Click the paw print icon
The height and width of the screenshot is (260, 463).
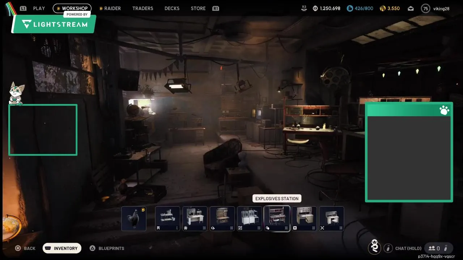click(444, 110)
